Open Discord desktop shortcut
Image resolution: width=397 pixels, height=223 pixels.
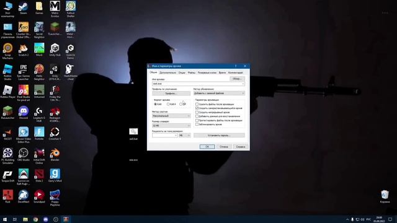point(24,113)
